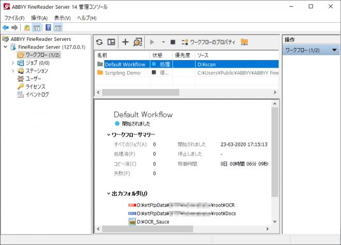
Task: Open ワークフローのプロパティ
Action: pyautogui.click(x=209, y=42)
